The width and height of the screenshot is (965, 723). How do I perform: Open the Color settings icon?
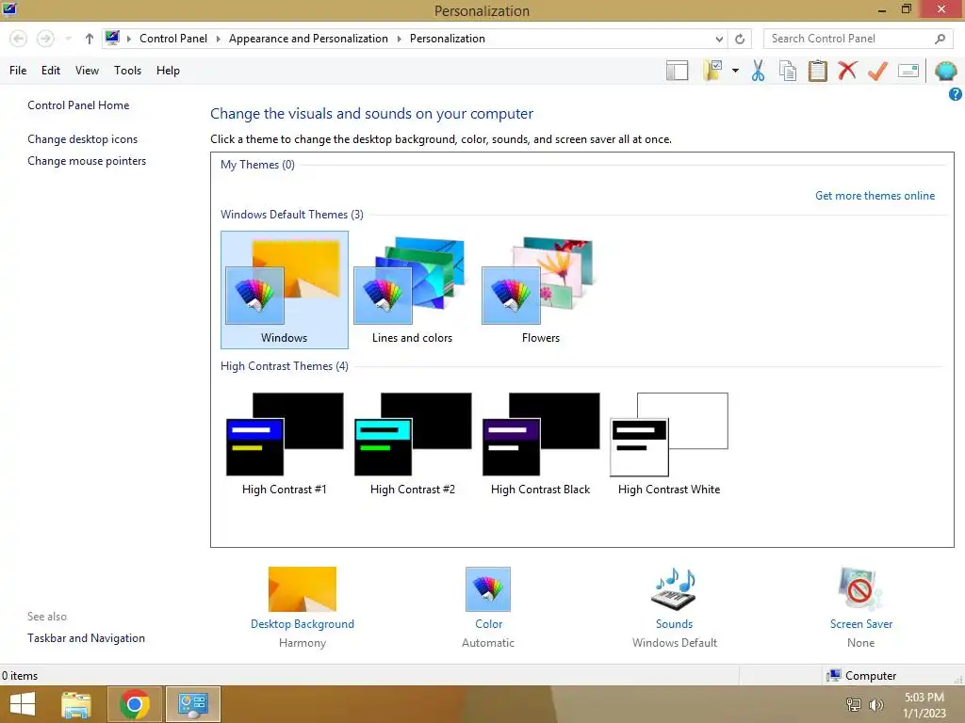pyautogui.click(x=488, y=589)
